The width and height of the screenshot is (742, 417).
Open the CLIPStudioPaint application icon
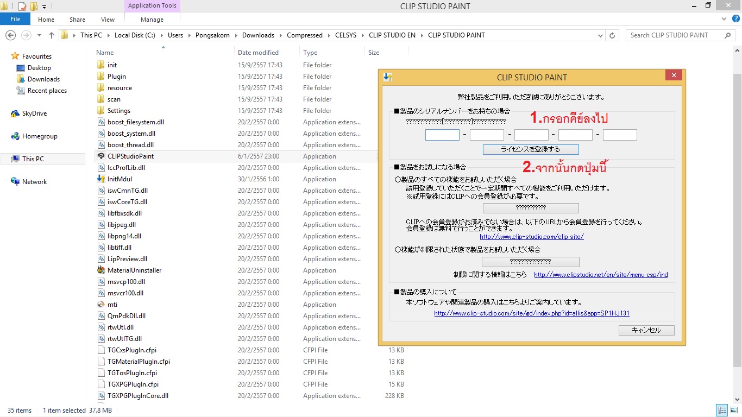100,156
